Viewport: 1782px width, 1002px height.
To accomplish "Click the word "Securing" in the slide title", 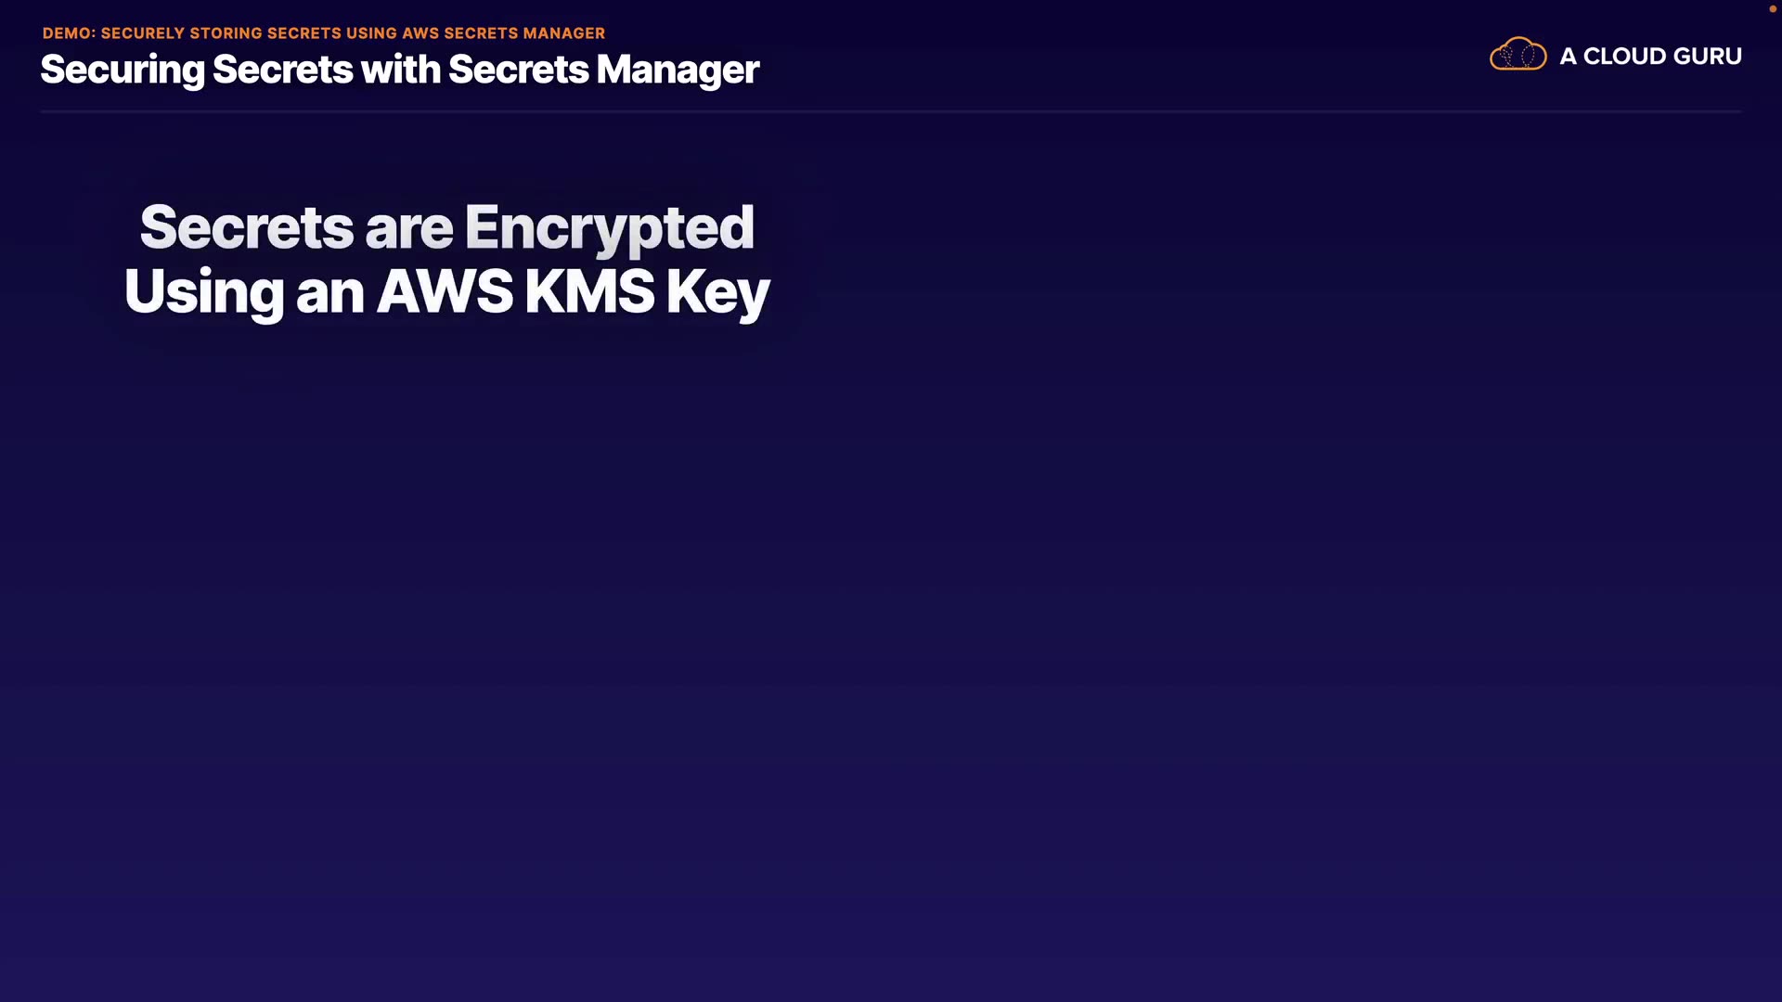I will click(x=123, y=71).
